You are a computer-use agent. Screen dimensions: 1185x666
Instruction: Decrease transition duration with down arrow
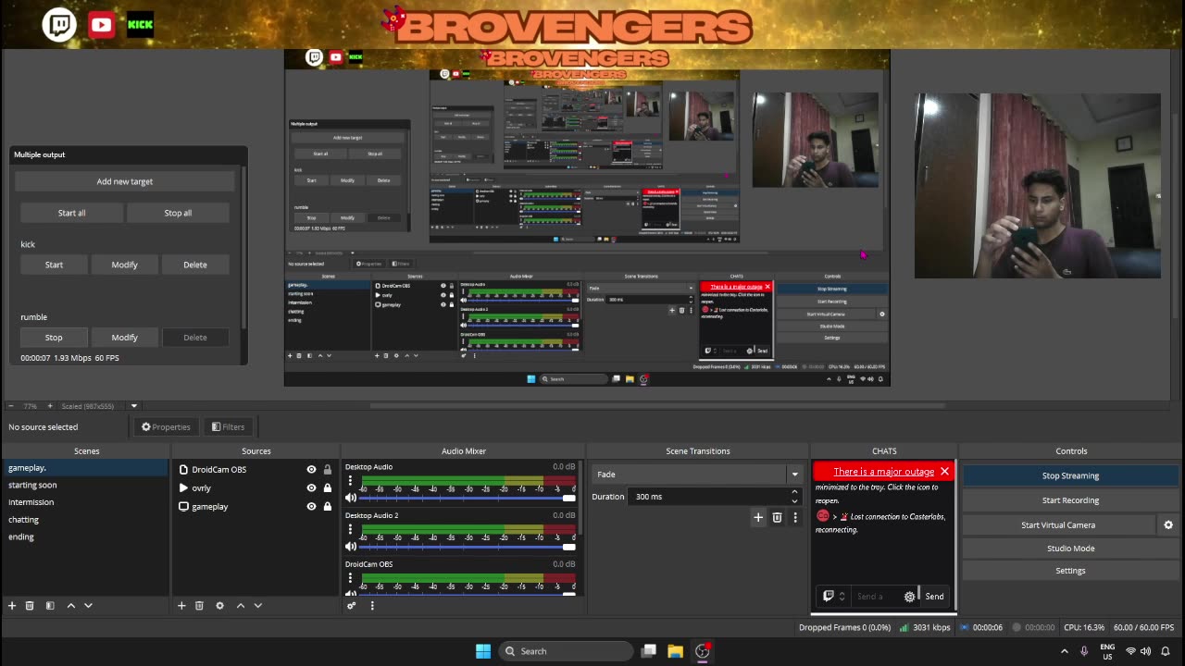click(x=794, y=501)
